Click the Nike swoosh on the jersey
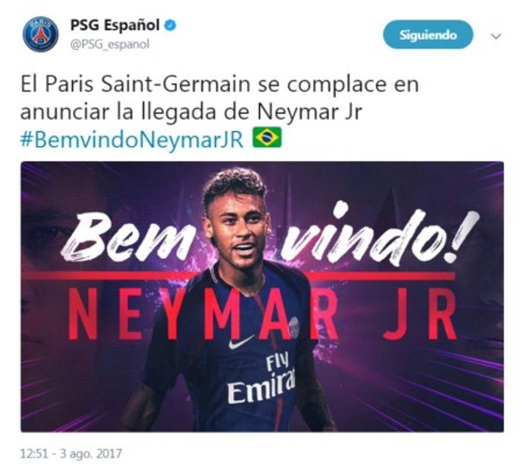 [241, 342]
